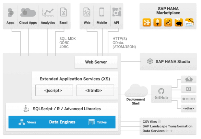The height and width of the screenshot is (139, 201).
Task: Click the Extended Application Services (XS) heading
Action: [75, 79]
